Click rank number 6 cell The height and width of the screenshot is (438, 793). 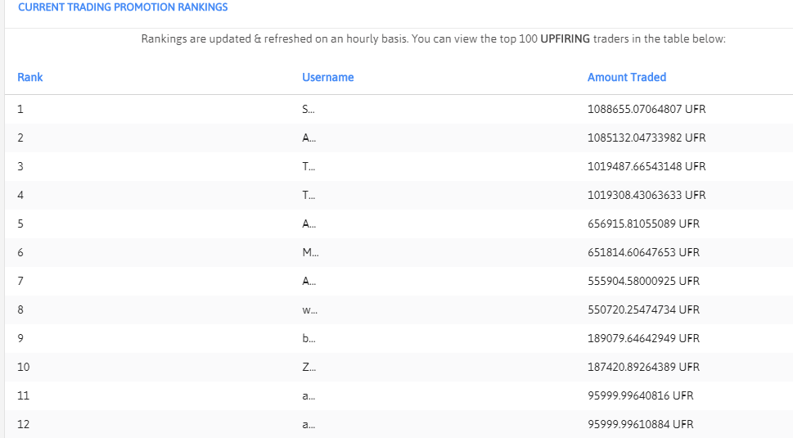click(x=20, y=252)
